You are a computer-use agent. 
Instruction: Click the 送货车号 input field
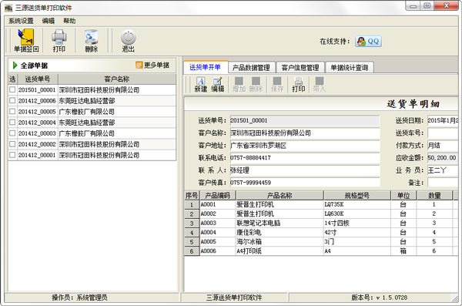[443, 133]
